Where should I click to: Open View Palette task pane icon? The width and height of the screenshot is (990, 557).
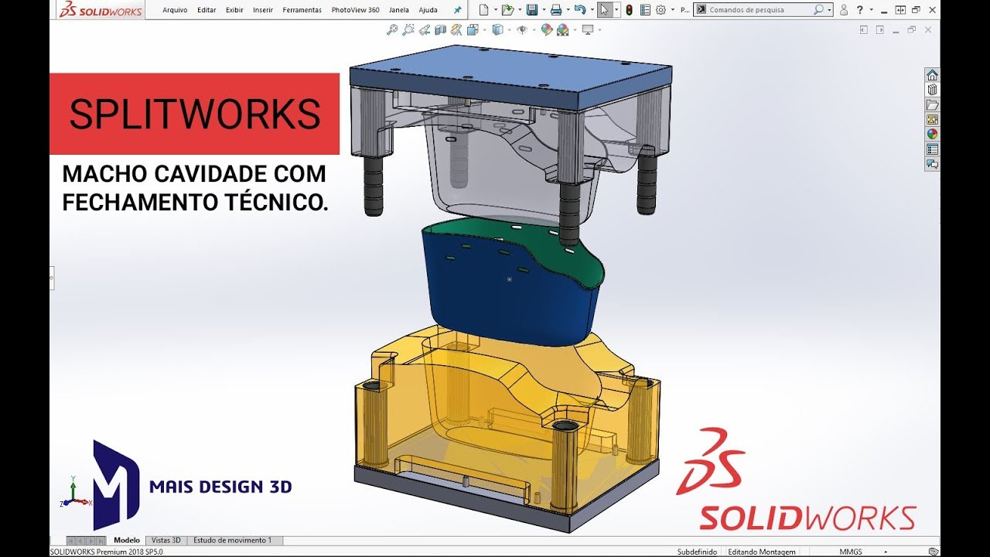pyautogui.click(x=932, y=119)
